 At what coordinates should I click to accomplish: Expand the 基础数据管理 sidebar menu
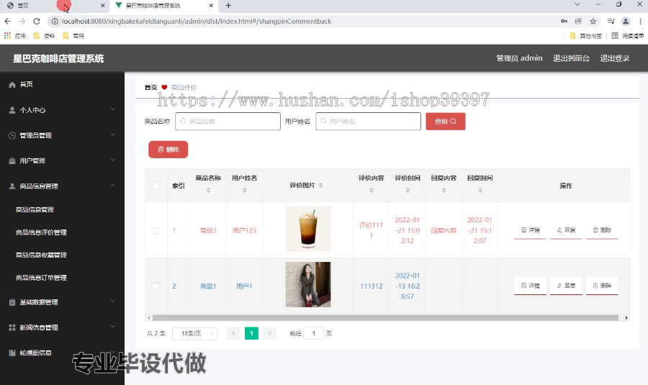pyautogui.click(x=112, y=302)
